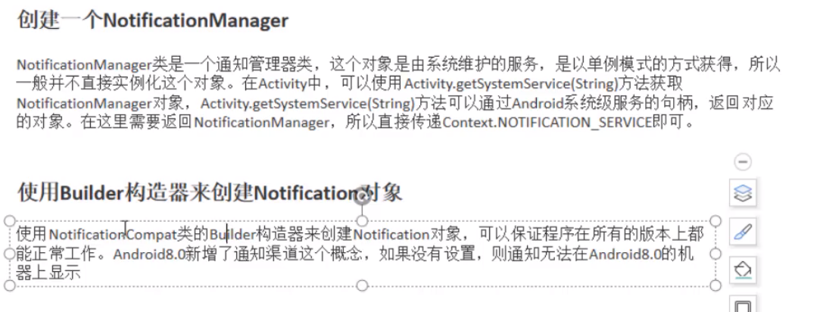Collapse the floating toolbar with minus icon
Viewport: 823px width, 312px height.
[742, 162]
